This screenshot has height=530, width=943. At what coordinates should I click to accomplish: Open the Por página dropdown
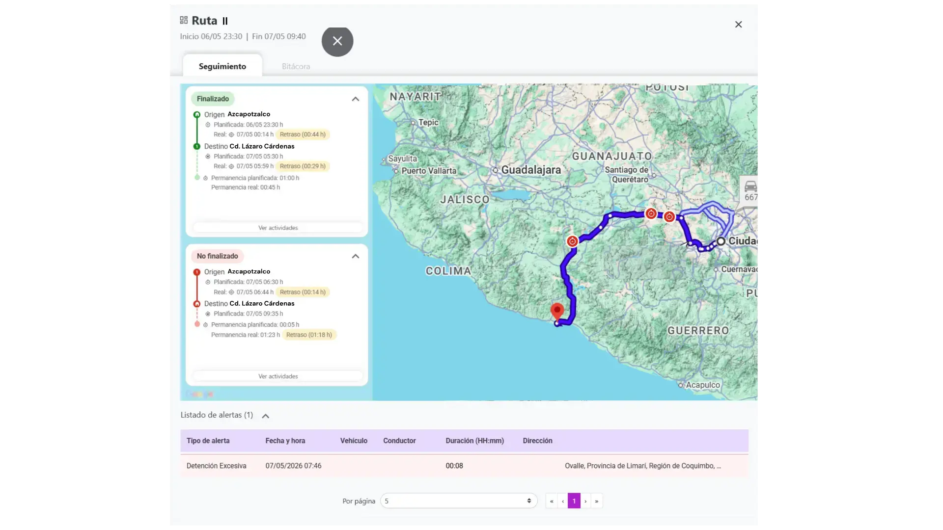pyautogui.click(x=459, y=501)
